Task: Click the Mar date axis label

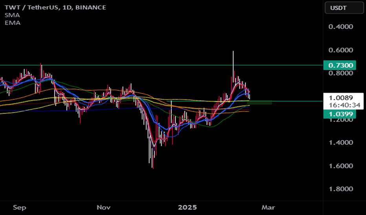Action: 268,207
